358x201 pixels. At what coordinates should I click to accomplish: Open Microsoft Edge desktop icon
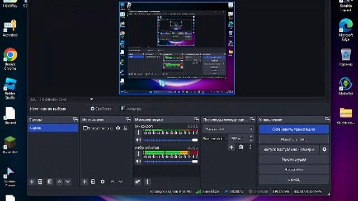tap(346, 30)
